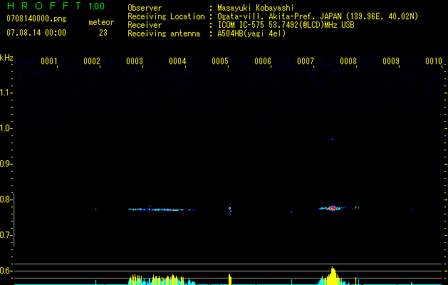Click the 1.0 frequency axis label
The height and width of the screenshot is (285, 448).
pyautogui.click(x=5, y=128)
